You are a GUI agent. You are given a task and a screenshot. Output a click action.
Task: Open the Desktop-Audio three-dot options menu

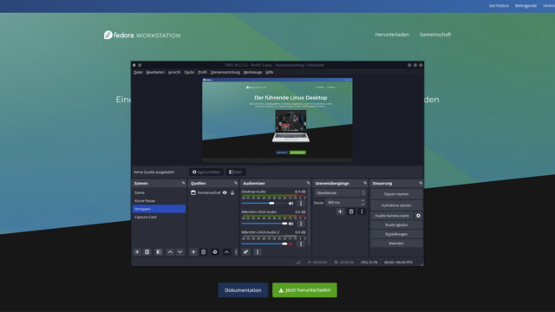point(301,204)
